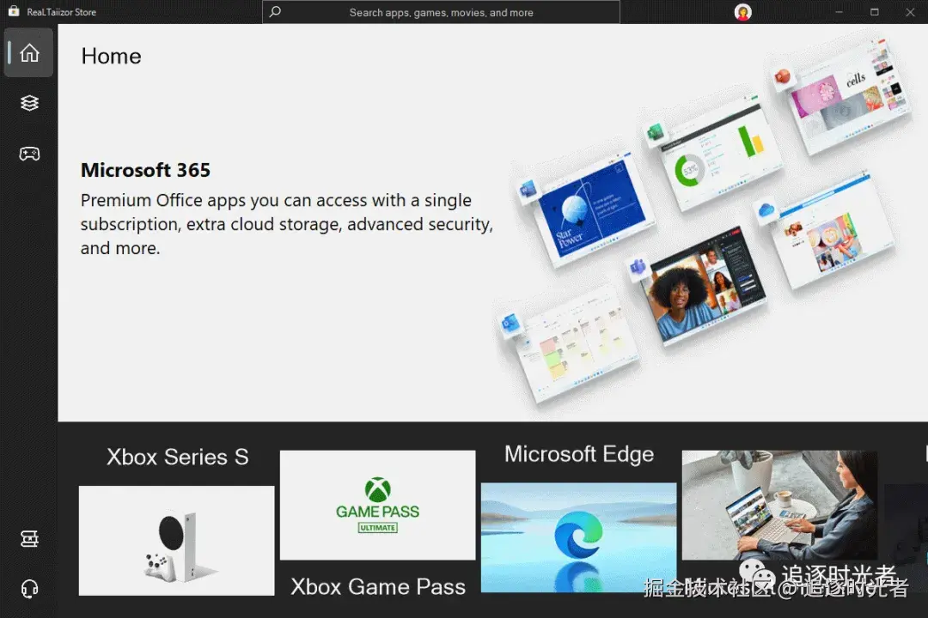Open the user profile avatar

click(x=742, y=12)
